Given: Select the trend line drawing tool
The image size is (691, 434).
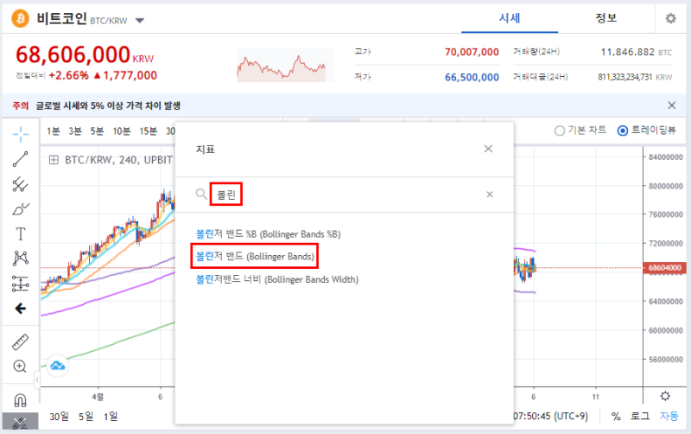Looking at the screenshot, I should pyautogui.click(x=20, y=159).
